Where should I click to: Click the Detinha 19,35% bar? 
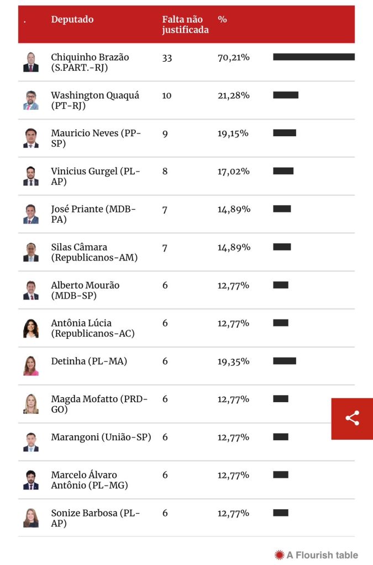click(x=285, y=361)
